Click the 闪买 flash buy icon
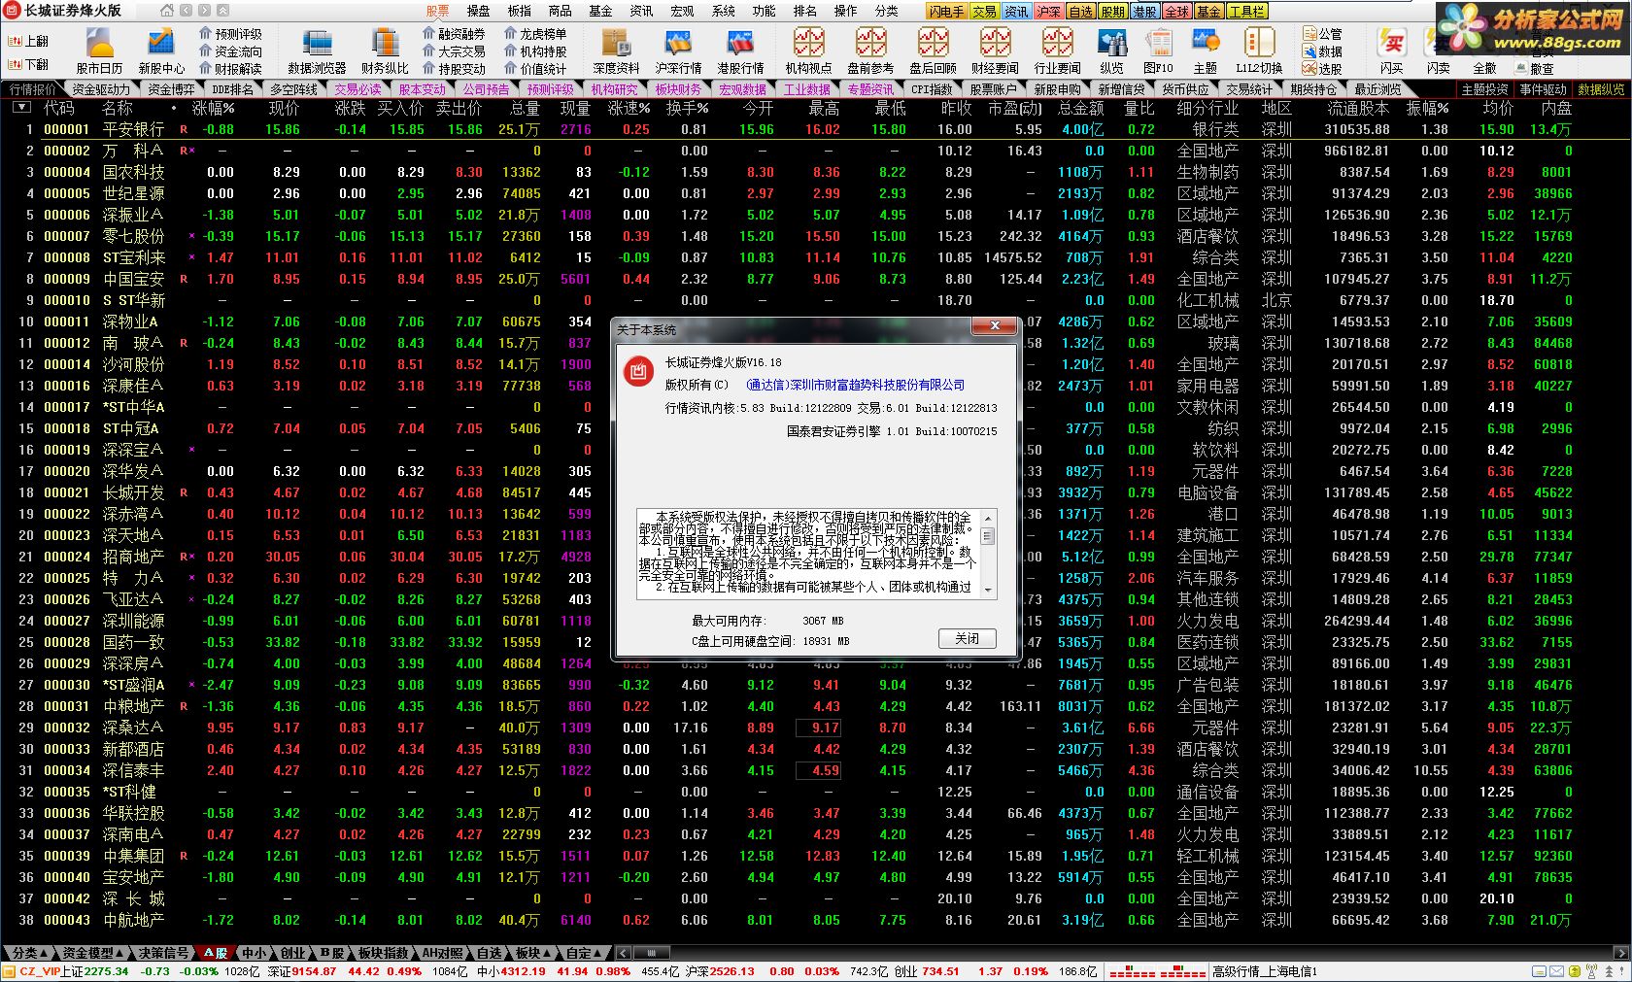1632x982 pixels. 1392,50
